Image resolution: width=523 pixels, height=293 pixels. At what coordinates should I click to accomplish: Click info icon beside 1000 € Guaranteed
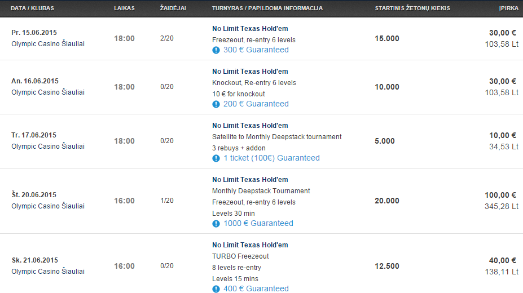[x=216, y=224]
